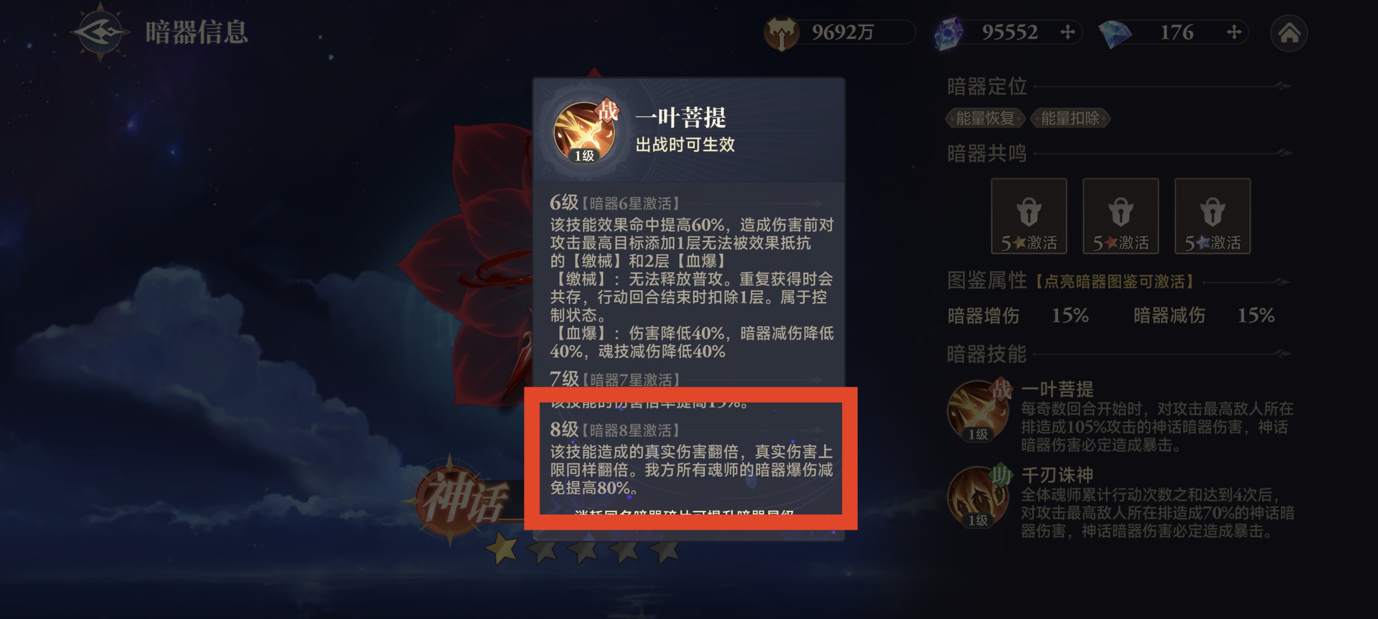Tap the first gold star rating
Image resolution: width=1378 pixels, height=619 pixels.
coord(502,548)
